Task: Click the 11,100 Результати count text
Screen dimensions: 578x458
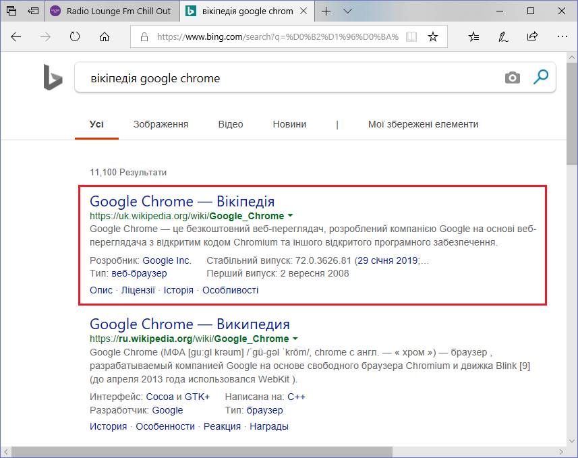Action: coord(128,172)
